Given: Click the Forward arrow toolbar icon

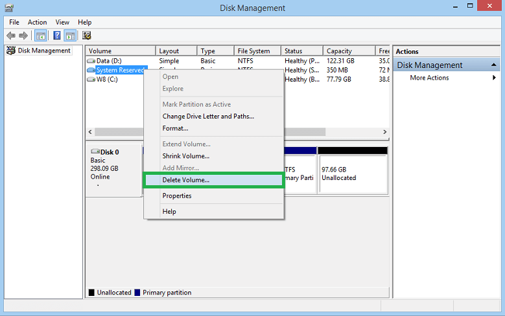Looking at the screenshot, I should [x=23, y=36].
